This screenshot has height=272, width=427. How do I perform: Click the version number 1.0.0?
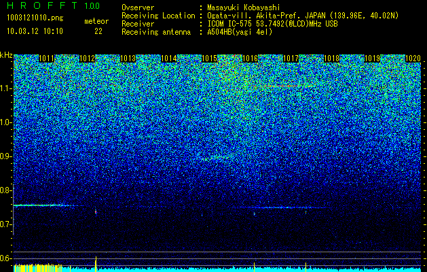point(92,6)
